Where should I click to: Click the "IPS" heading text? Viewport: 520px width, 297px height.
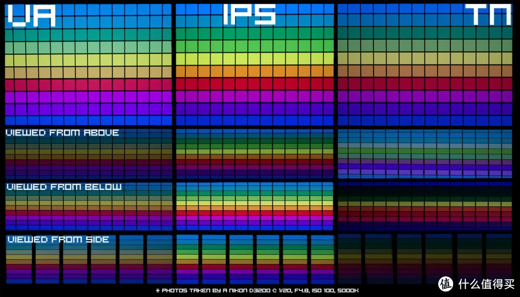[249, 14]
